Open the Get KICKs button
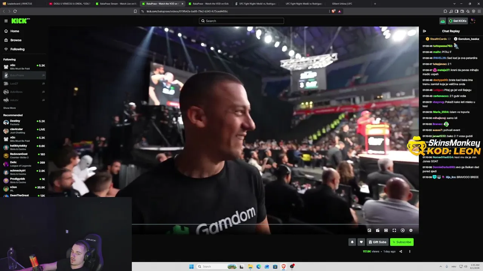The image size is (483, 271). click(458, 21)
